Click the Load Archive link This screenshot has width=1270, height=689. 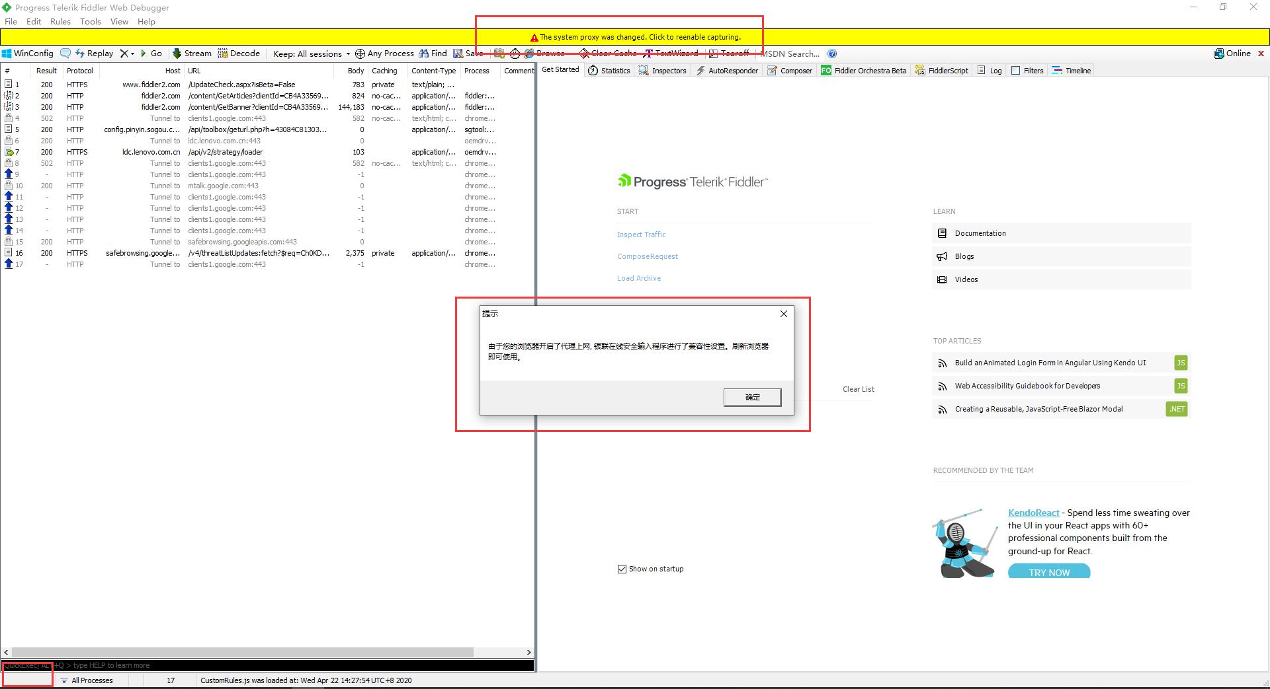(639, 278)
